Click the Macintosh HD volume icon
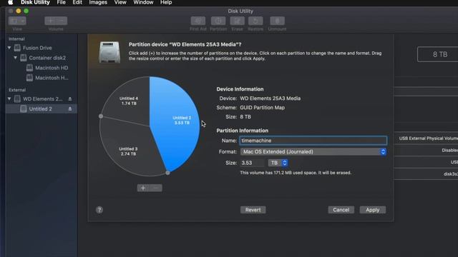This screenshot has height=257, width=458. pyautogui.click(x=29, y=68)
